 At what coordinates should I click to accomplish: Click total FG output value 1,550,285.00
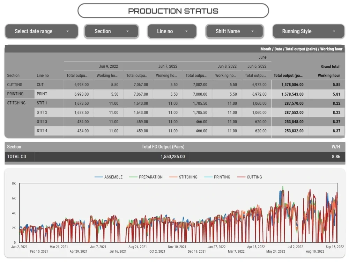(172, 157)
